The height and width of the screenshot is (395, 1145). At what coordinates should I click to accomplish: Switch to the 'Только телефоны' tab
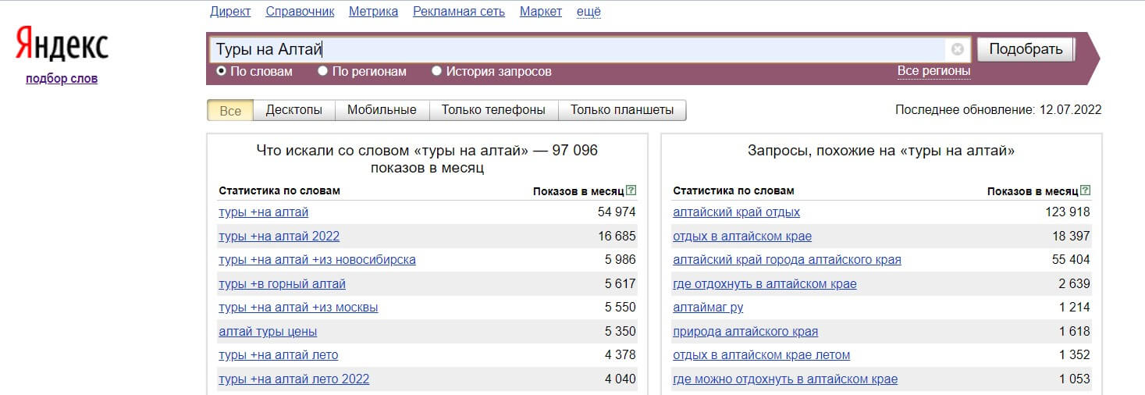pyautogui.click(x=493, y=110)
